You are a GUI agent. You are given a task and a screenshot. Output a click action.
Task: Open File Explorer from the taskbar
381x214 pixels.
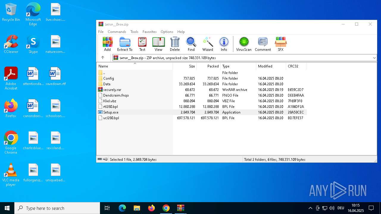[x=137, y=208]
